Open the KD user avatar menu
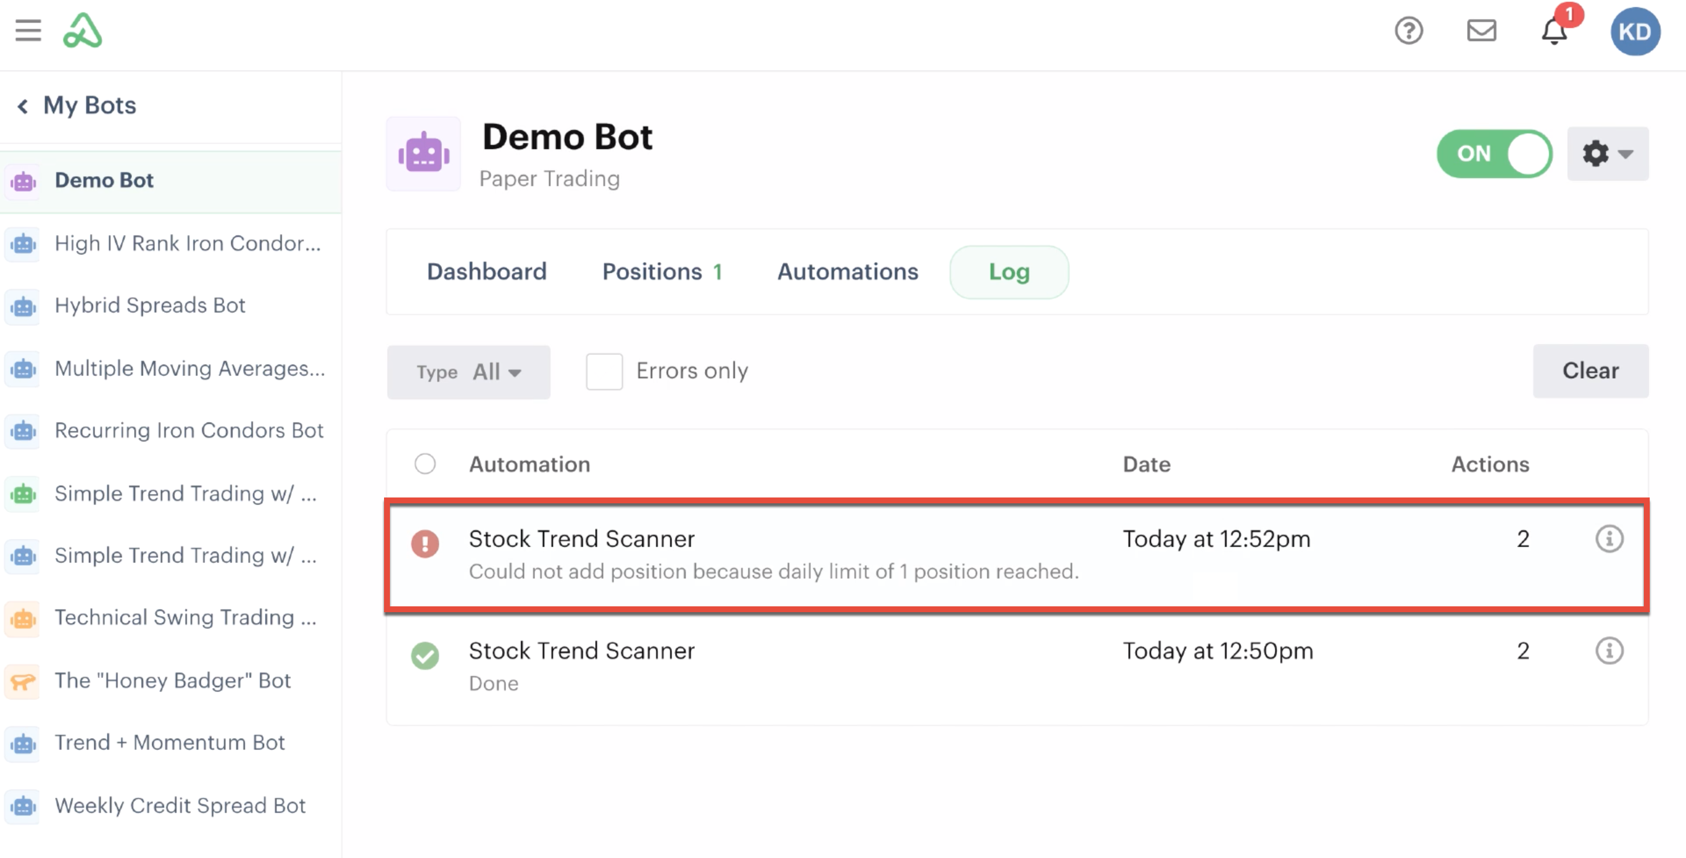 coord(1635,32)
